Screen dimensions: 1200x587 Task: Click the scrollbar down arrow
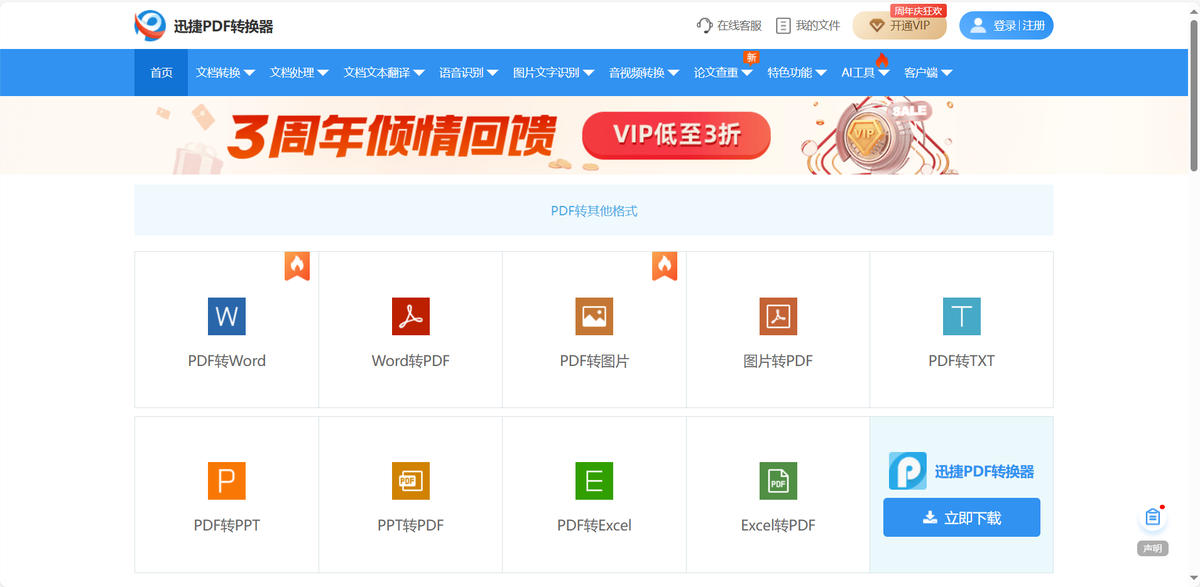[1194, 578]
